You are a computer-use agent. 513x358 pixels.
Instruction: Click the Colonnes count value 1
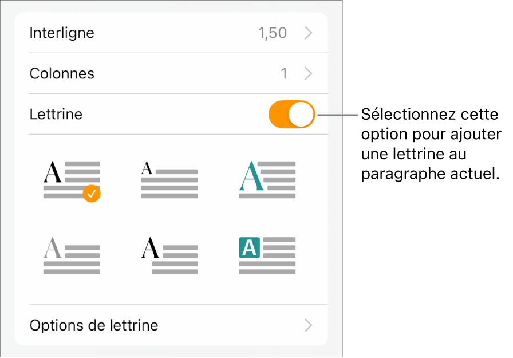point(284,74)
